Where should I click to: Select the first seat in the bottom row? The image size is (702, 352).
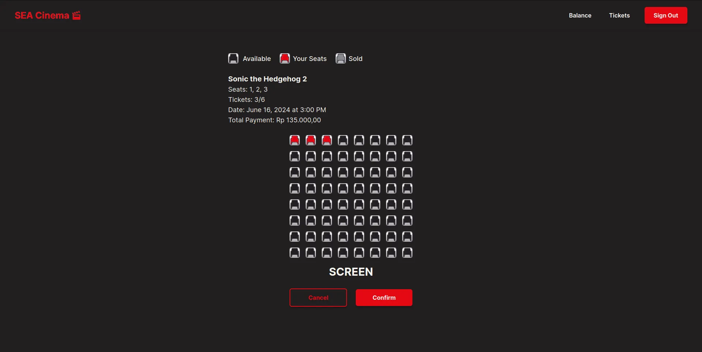click(295, 252)
